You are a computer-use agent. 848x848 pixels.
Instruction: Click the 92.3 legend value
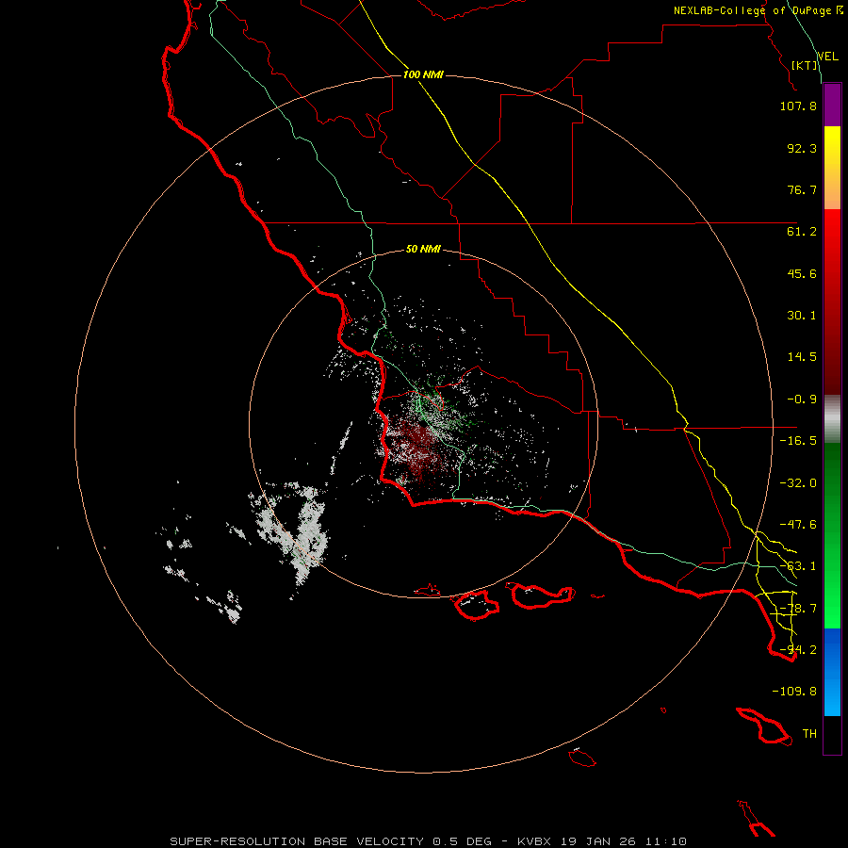point(802,148)
